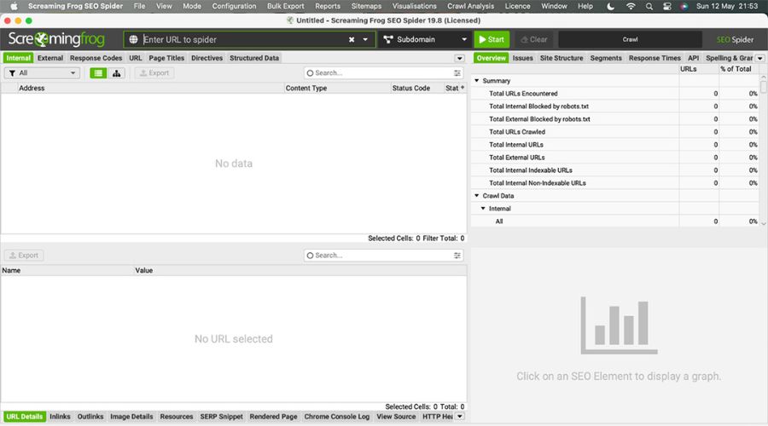Switch to tree view icon
This screenshot has width=768, height=426.
(116, 73)
